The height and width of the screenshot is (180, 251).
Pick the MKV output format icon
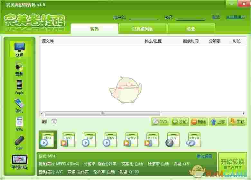110,140
